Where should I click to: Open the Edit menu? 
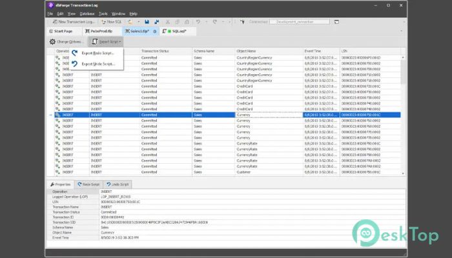point(60,14)
